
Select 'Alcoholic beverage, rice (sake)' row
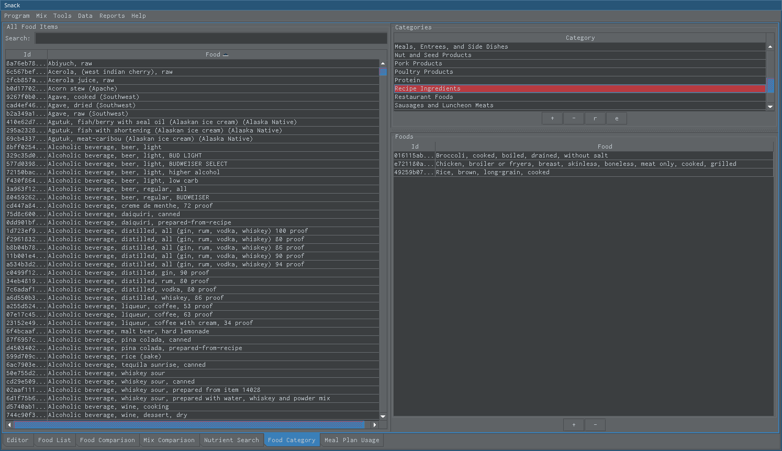(192, 356)
